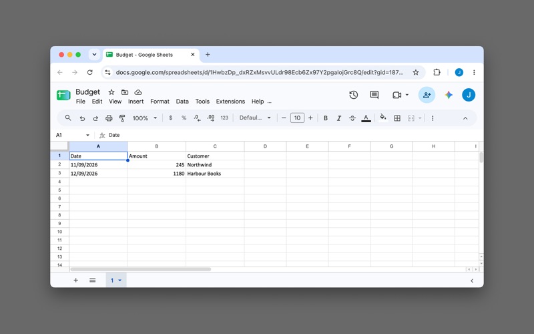Screen dimensions: 534x334
Task: Open the File menu
Action: click(x=81, y=102)
